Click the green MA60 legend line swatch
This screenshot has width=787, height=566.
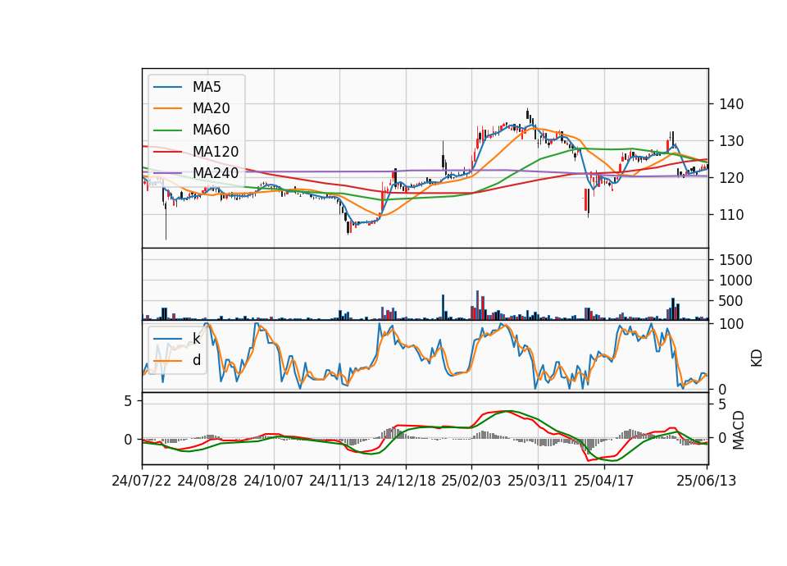point(167,130)
